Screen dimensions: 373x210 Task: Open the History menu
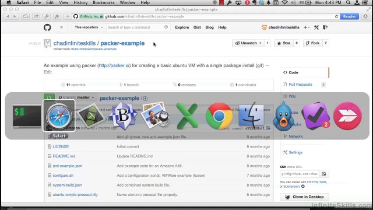(80, 2)
